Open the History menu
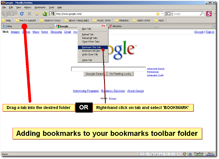219x159 pixels. click(28, 7)
